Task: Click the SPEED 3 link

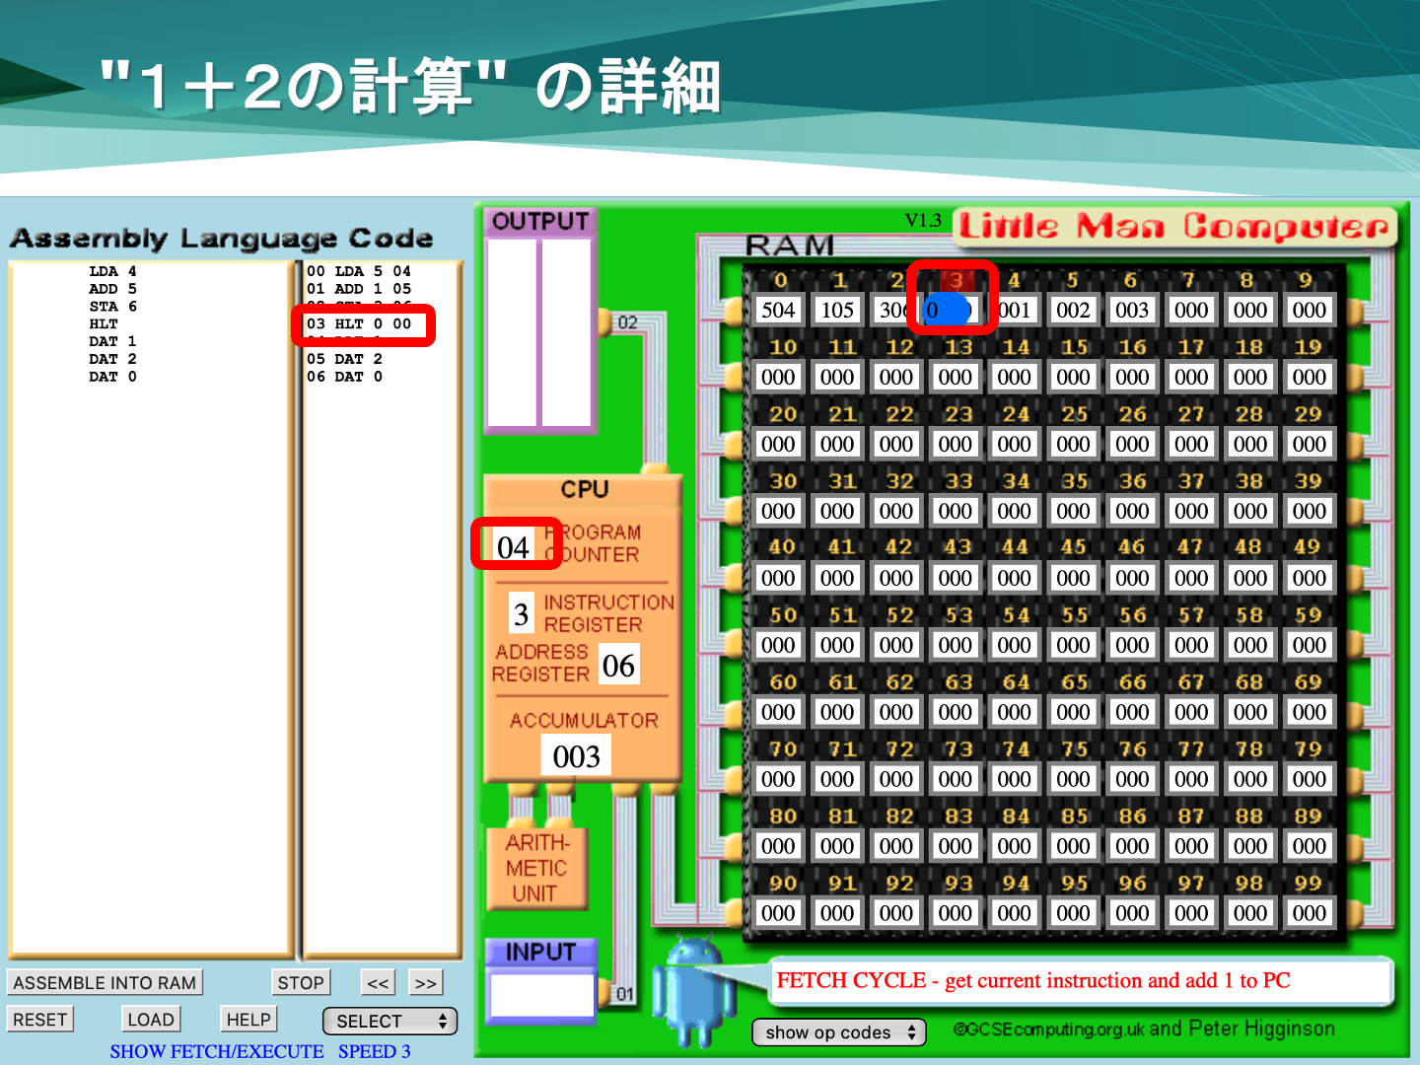Action: [375, 1051]
